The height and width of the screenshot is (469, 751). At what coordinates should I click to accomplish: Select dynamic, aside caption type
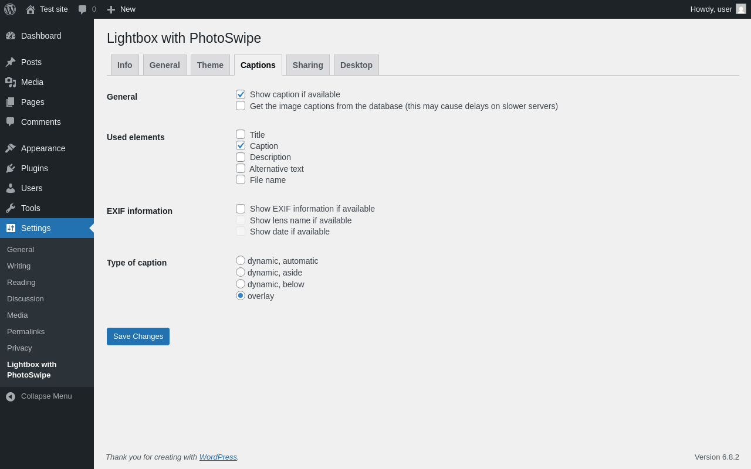241,272
